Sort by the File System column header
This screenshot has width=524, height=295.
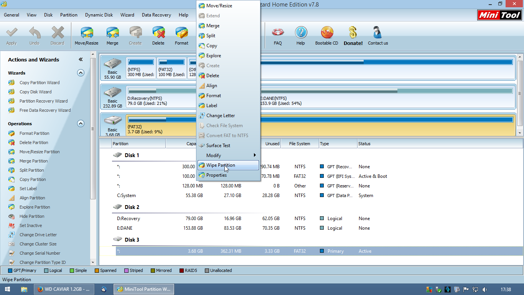(x=299, y=144)
